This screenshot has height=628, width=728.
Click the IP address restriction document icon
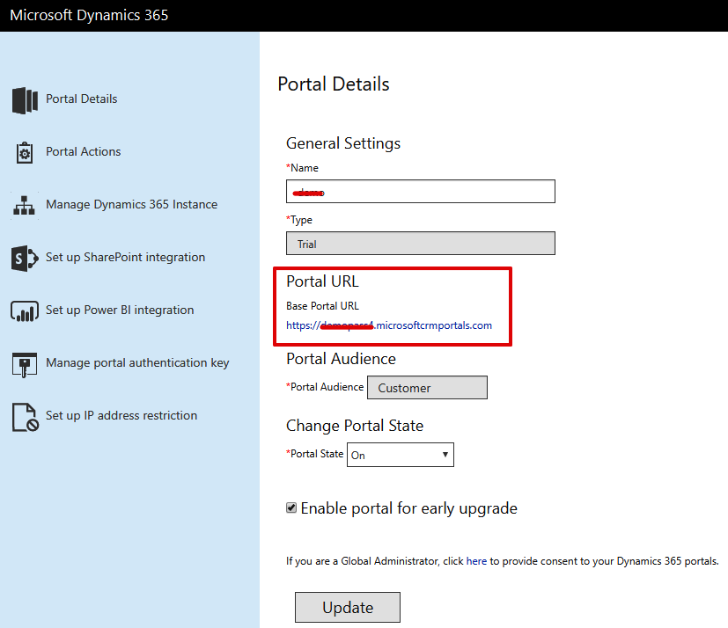[x=25, y=417]
